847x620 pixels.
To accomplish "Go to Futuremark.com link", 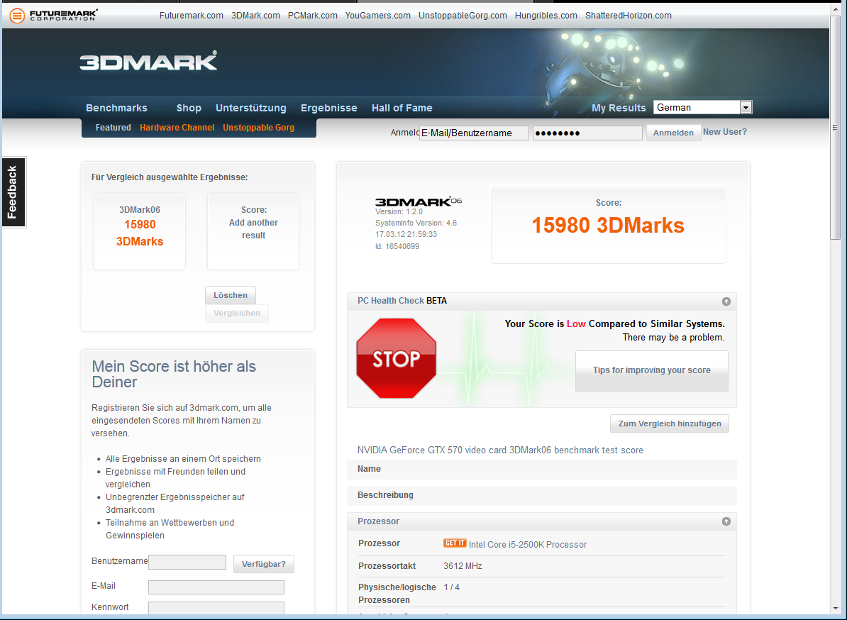I will click(x=192, y=16).
